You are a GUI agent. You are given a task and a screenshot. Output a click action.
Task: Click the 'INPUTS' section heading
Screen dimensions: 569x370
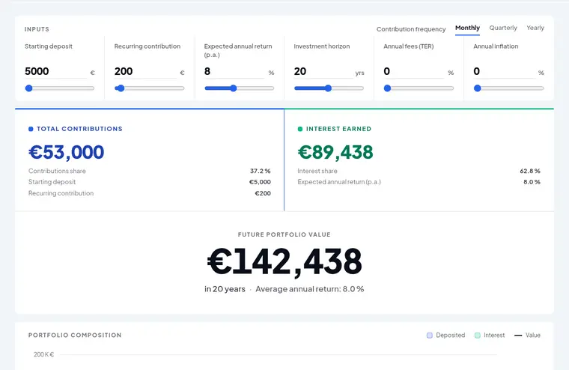[x=37, y=29]
